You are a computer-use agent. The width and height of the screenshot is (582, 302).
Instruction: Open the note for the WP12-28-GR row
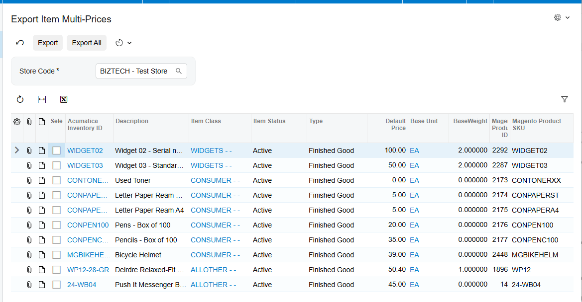pos(42,270)
